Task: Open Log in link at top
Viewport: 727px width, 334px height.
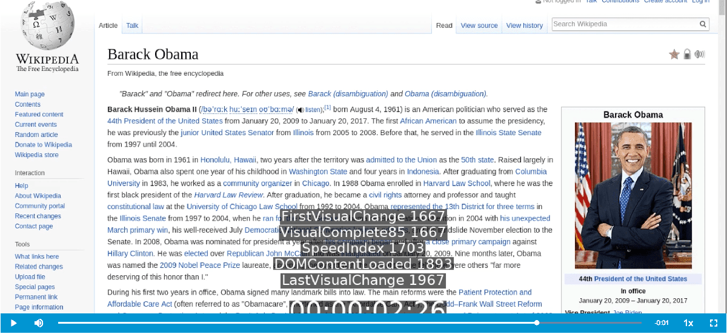Action: click(700, 2)
